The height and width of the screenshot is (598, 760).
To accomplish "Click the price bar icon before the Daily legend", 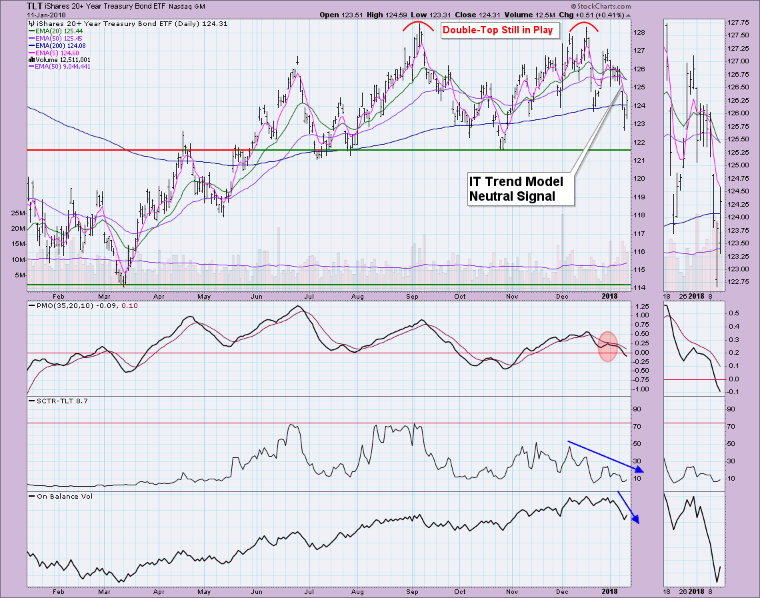I will (x=31, y=23).
